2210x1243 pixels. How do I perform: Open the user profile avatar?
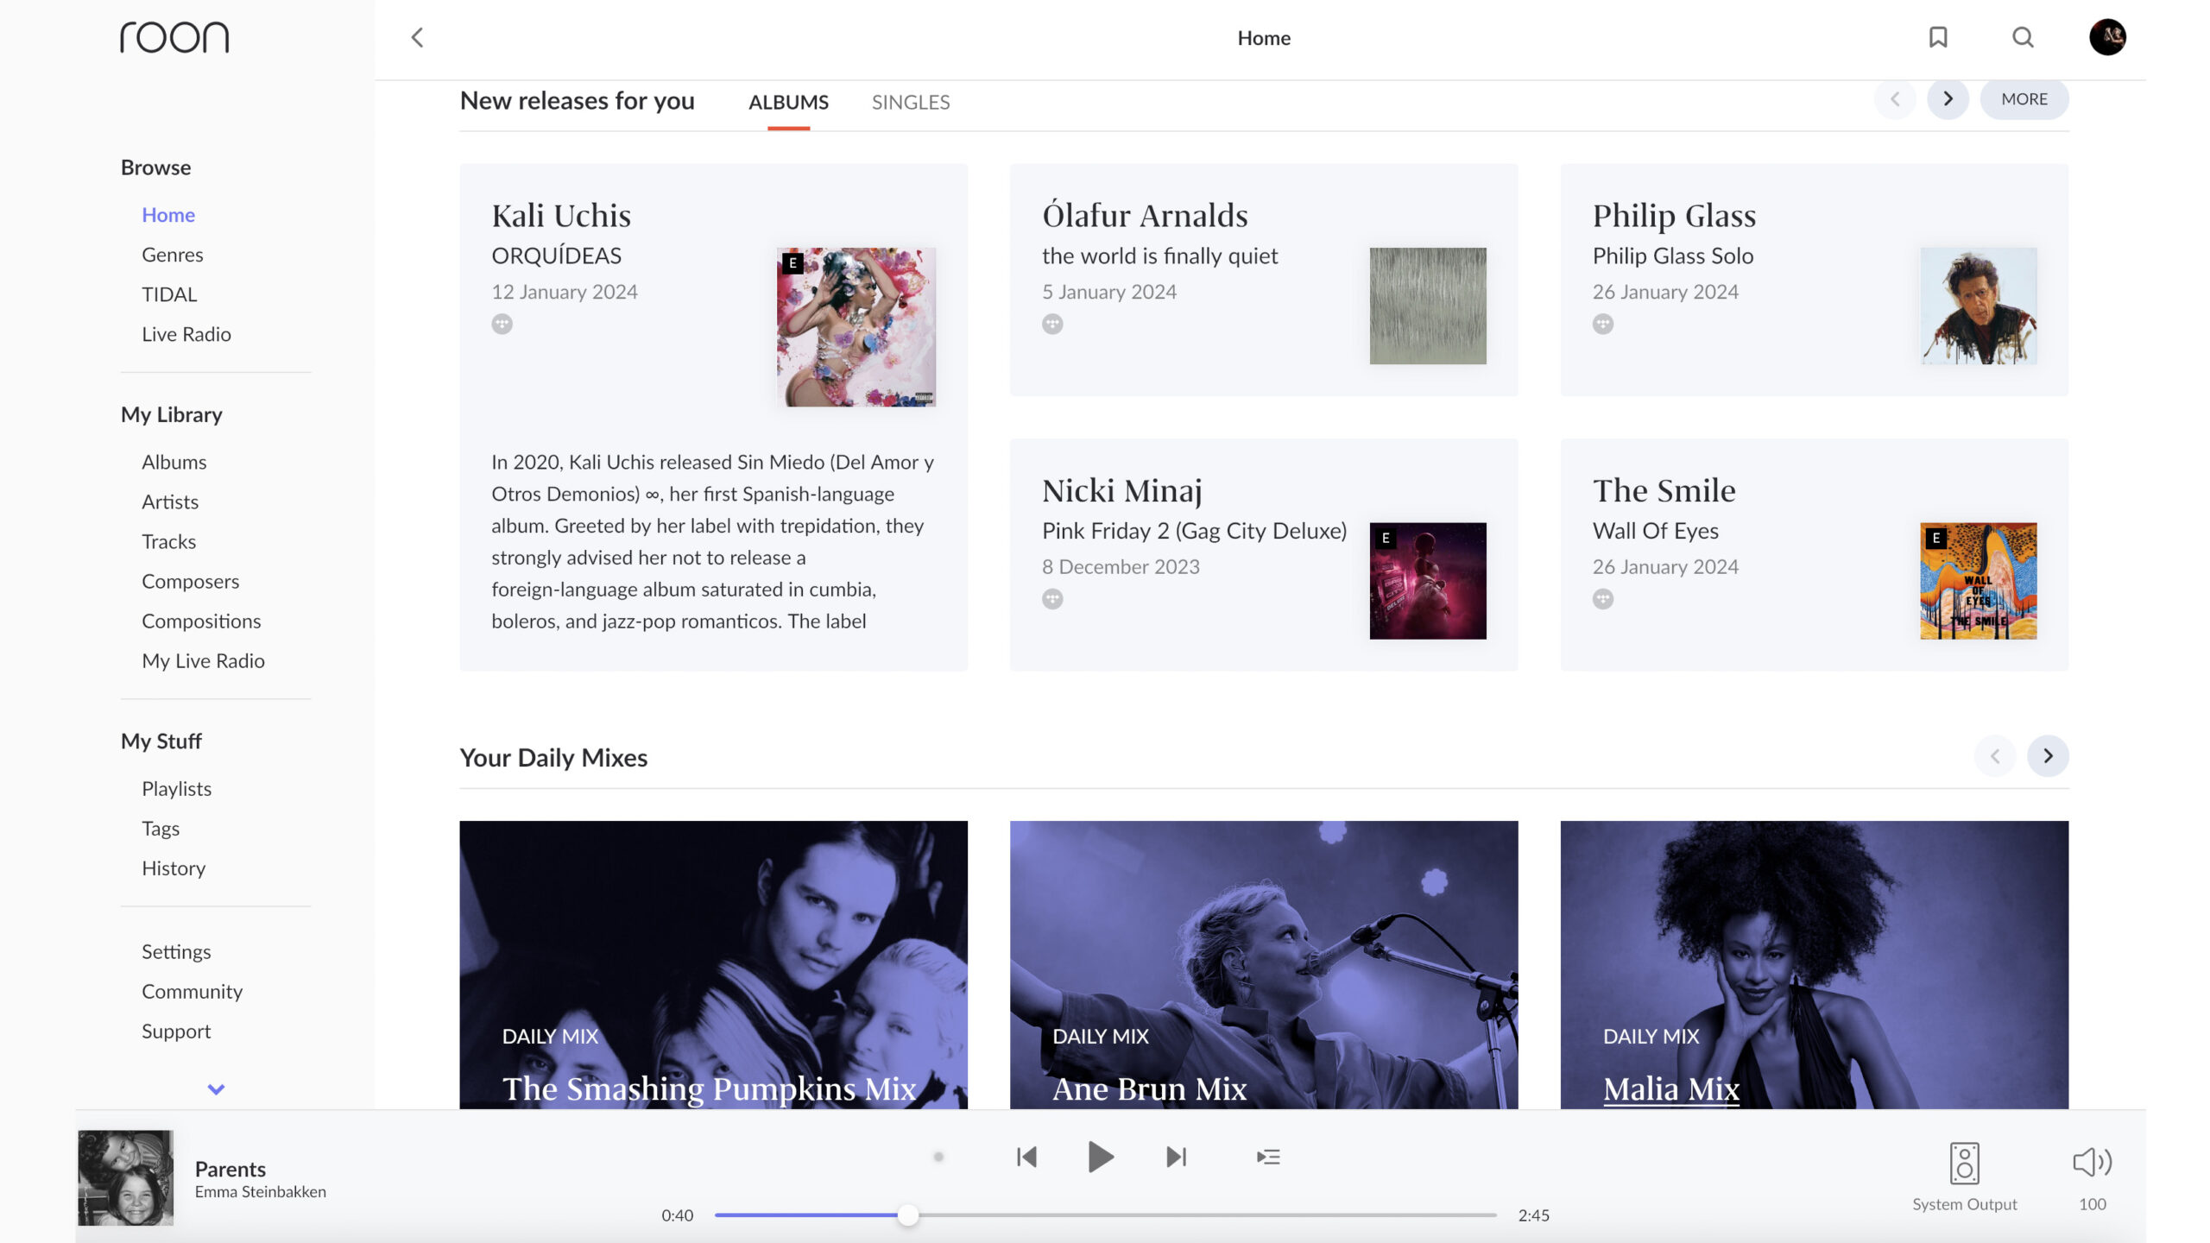(x=2107, y=37)
